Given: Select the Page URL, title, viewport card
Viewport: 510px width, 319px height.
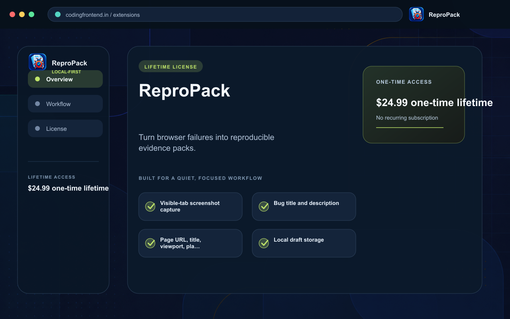Looking at the screenshot, I should click(x=190, y=243).
